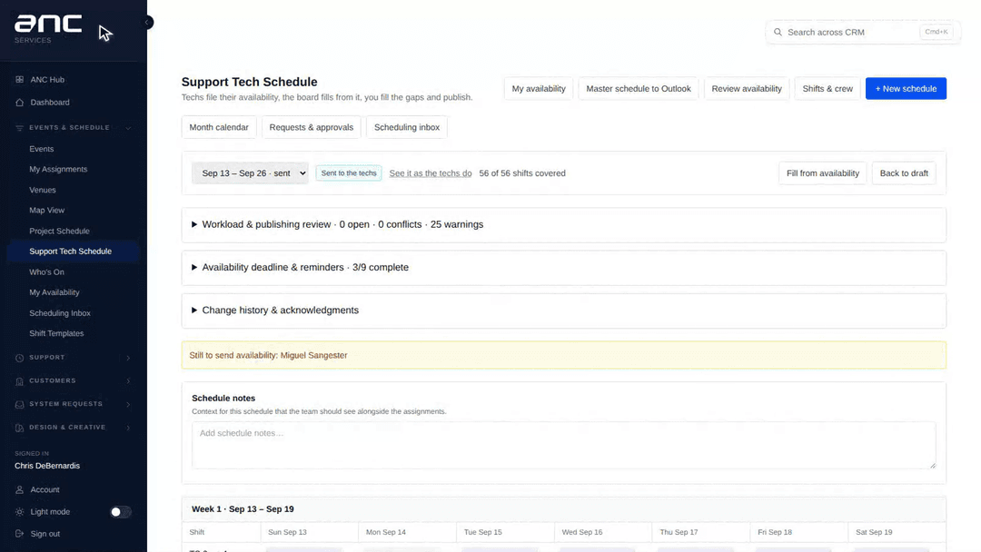Click the Chris DeBernardis signed-in name
This screenshot has width=981, height=552.
coord(47,466)
